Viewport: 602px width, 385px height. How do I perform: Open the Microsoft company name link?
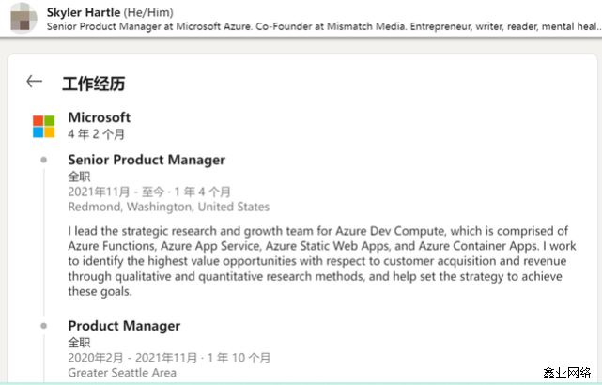[100, 117]
